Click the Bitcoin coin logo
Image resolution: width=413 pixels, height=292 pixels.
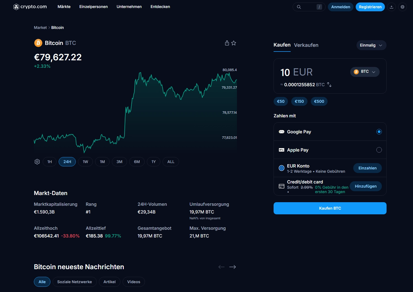coord(38,43)
